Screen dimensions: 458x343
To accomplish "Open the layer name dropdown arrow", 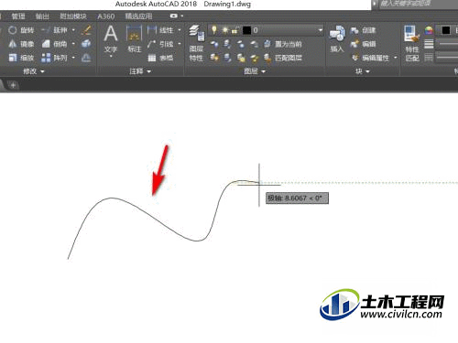I will click(x=320, y=30).
